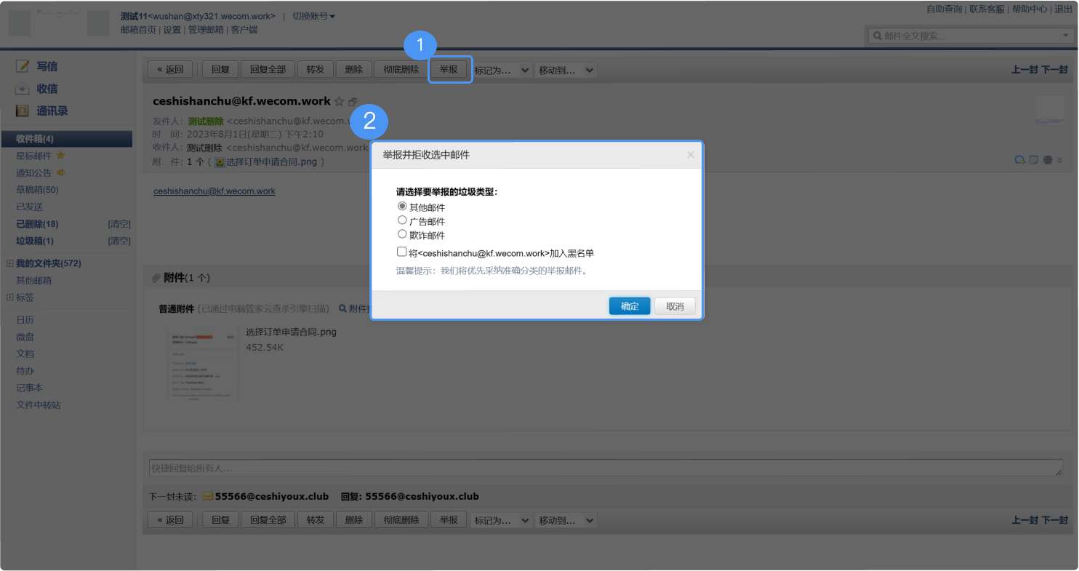Click the receive mail (收信) envelope icon
The height and width of the screenshot is (571, 1079).
tap(23, 89)
